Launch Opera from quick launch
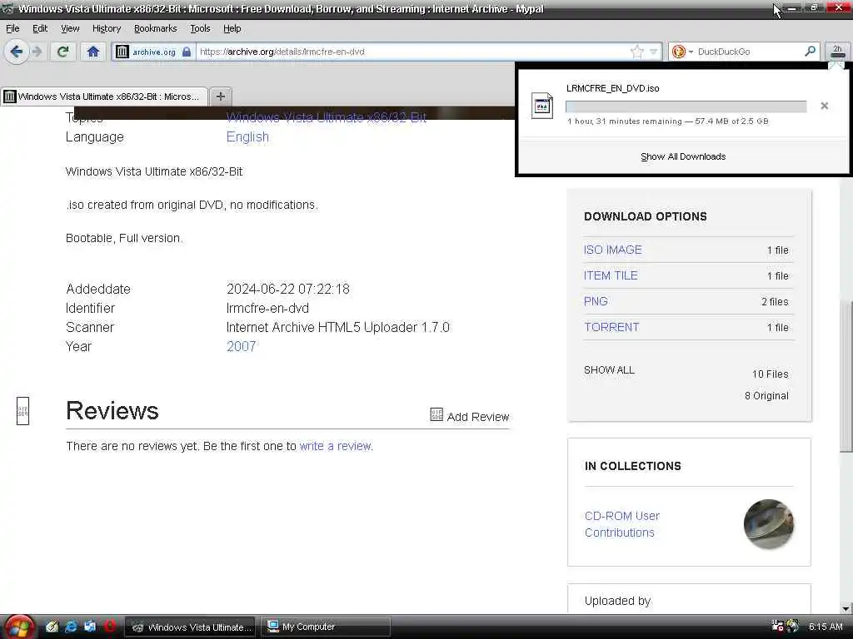This screenshot has height=639, width=853. click(109, 627)
